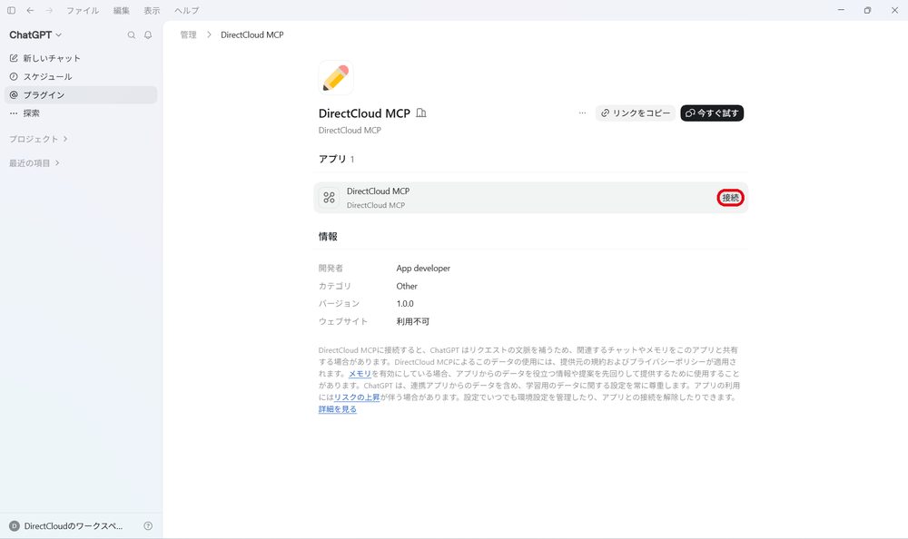Click the アプリ section heading
This screenshot has width=908, height=539.
click(332, 159)
